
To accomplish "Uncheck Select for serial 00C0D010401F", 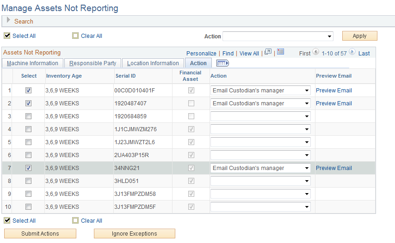I will click(29, 90).
